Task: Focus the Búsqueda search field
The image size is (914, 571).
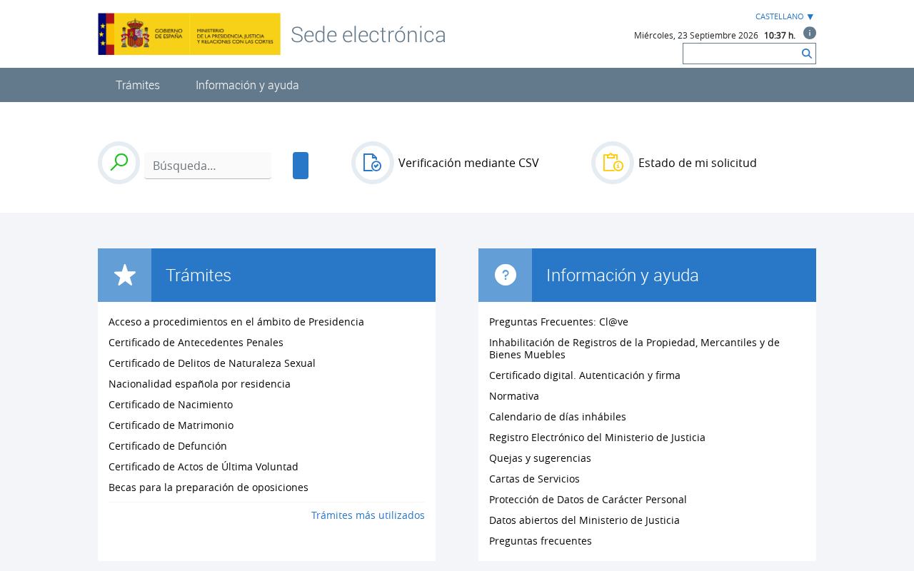Action: (x=208, y=166)
